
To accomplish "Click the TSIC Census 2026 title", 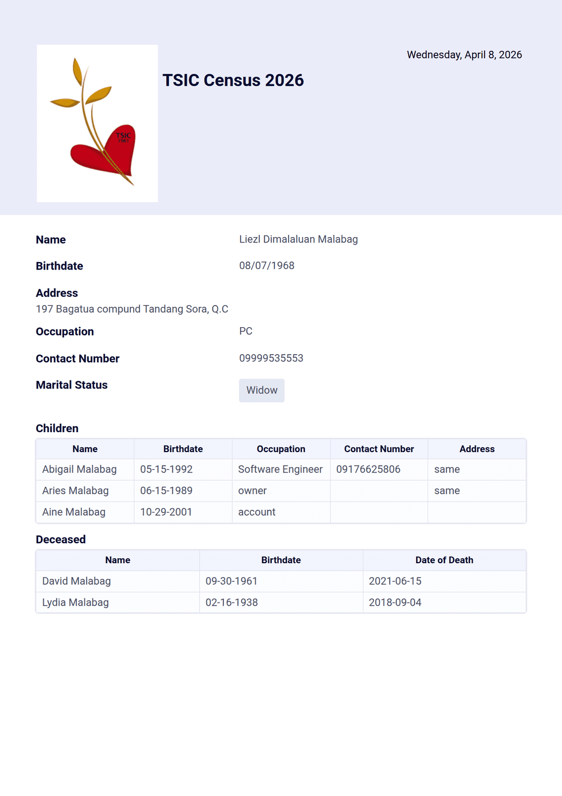I will click(233, 80).
